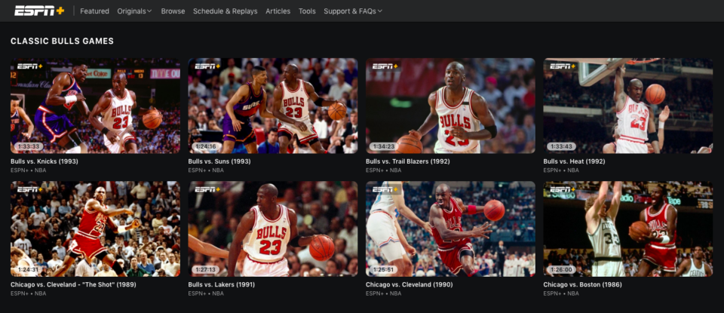
Task: Click "ESPN+ • NBA" under Bulls vs. Lakers
Action: click(x=205, y=293)
